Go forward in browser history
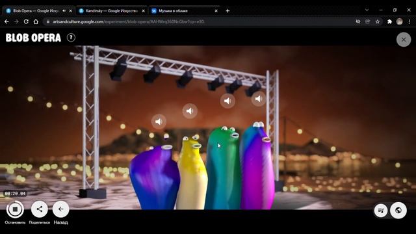This screenshot has height=234, width=416. [x=16, y=21]
